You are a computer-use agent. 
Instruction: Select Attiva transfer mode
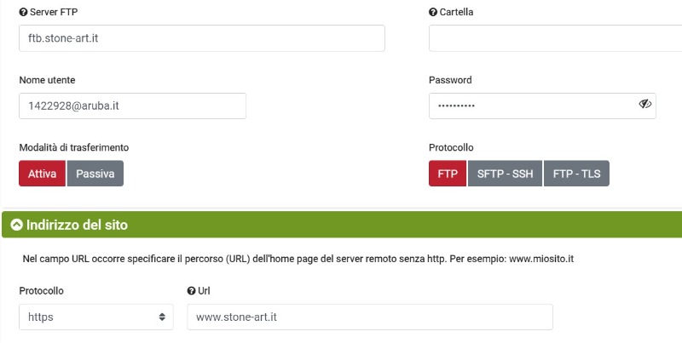[x=42, y=174]
